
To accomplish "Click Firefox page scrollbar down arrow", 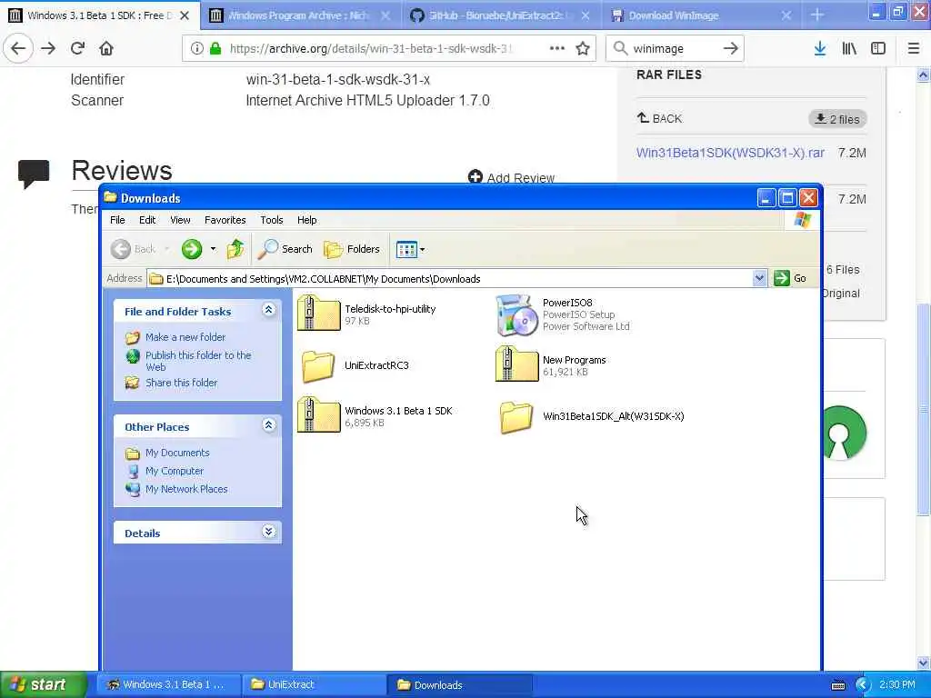I will (923, 663).
